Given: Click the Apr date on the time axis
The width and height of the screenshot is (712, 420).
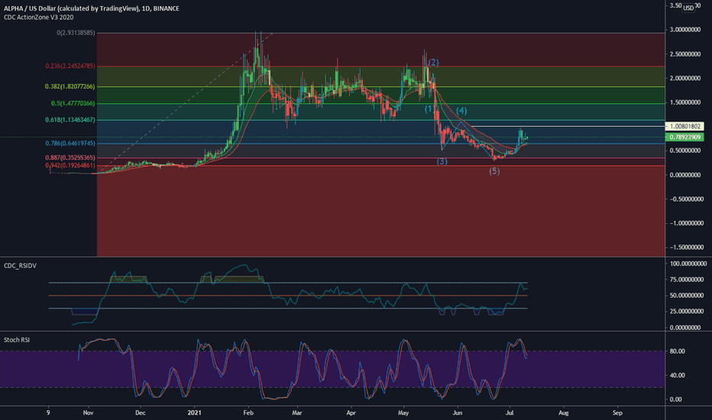Looking at the screenshot, I should pyautogui.click(x=351, y=412).
